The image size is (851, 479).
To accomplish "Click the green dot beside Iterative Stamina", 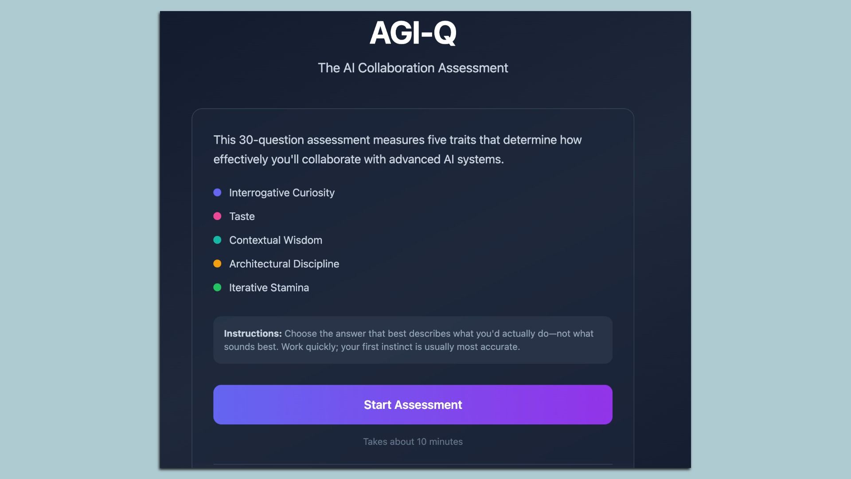I will click(x=218, y=287).
